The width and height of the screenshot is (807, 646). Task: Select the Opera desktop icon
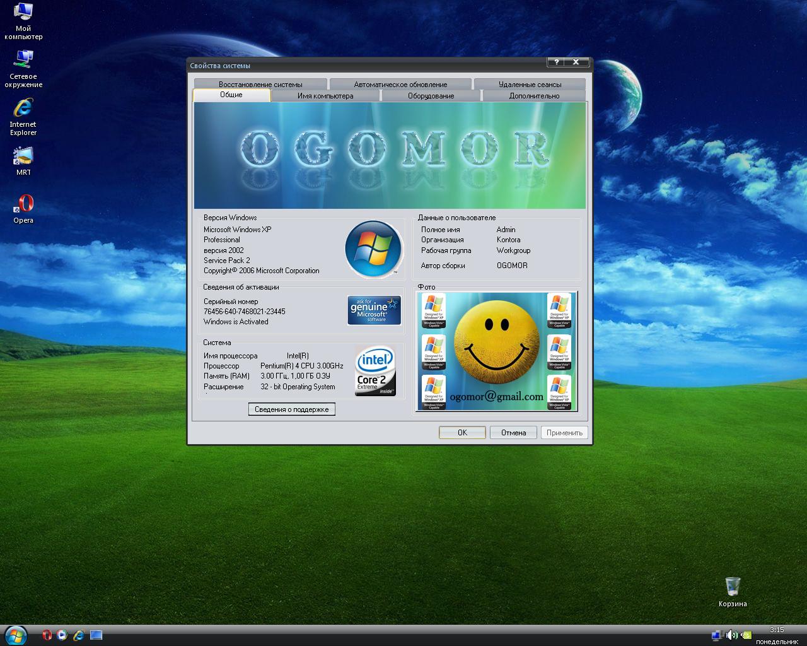click(x=23, y=209)
